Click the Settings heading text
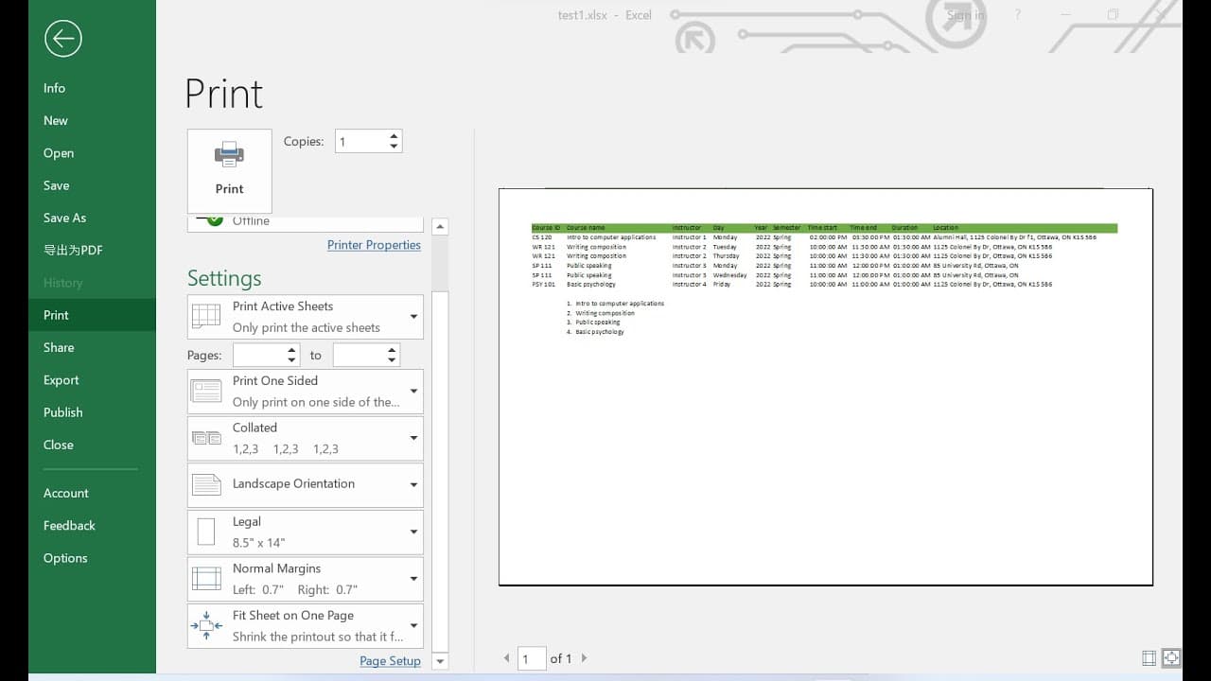This screenshot has height=681, width=1211. point(224,278)
